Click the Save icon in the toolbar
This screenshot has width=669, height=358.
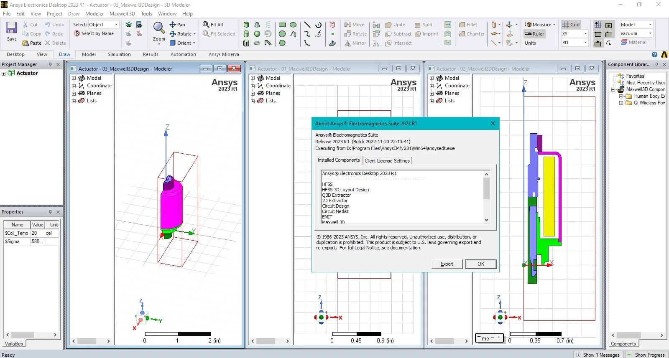point(11,28)
